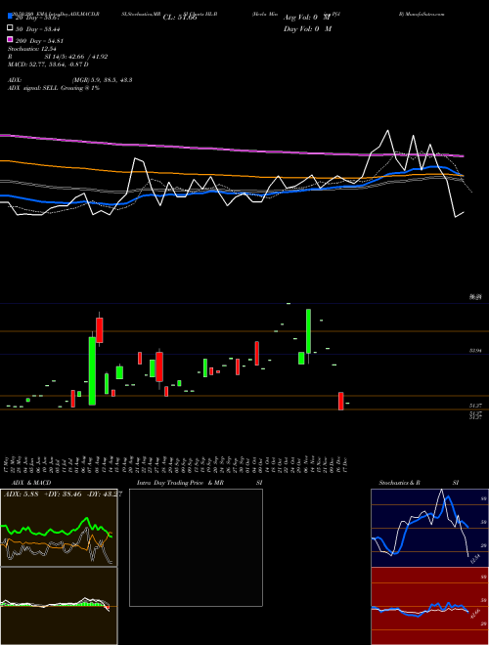Image resolution: width=489 pixels, height=645 pixels.
Task: Click the 'MACD: 52.77, 53.64, -0.87 D' line
Action: (x=48, y=64)
